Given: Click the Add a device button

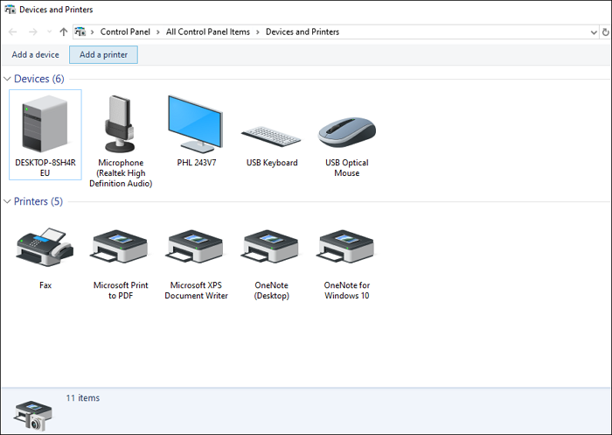Looking at the screenshot, I should click(x=35, y=55).
